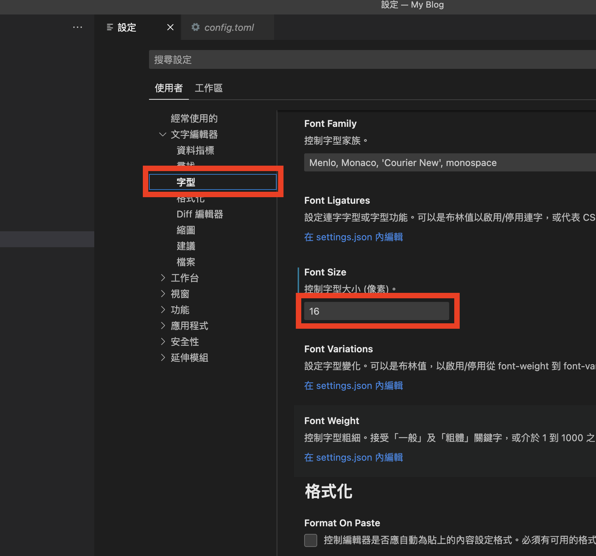Expand the 工作台 tree section

tap(163, 278)
